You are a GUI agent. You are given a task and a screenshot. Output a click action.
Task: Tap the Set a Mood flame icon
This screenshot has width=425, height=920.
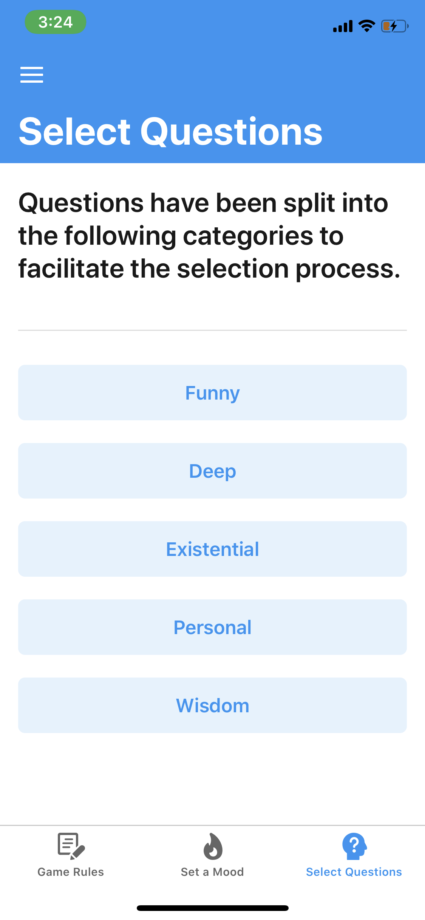pyautogui.click(x=213, y=846)
